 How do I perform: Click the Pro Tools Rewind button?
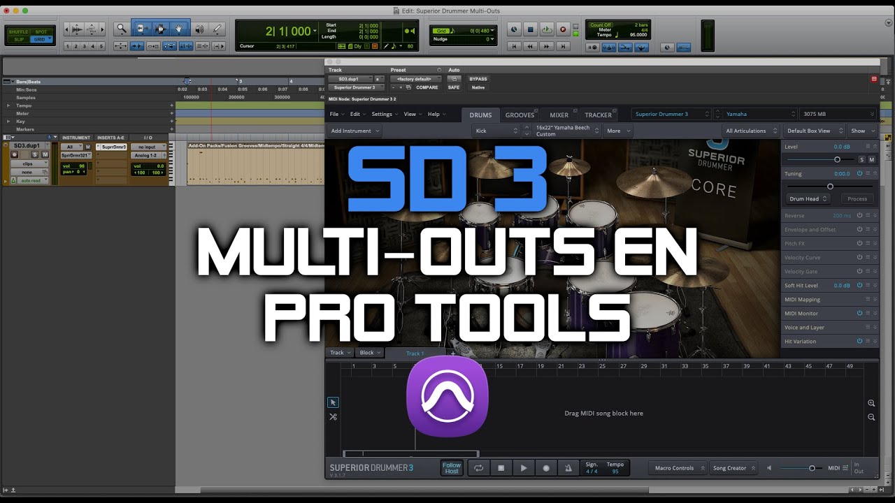tap(531, 46)
